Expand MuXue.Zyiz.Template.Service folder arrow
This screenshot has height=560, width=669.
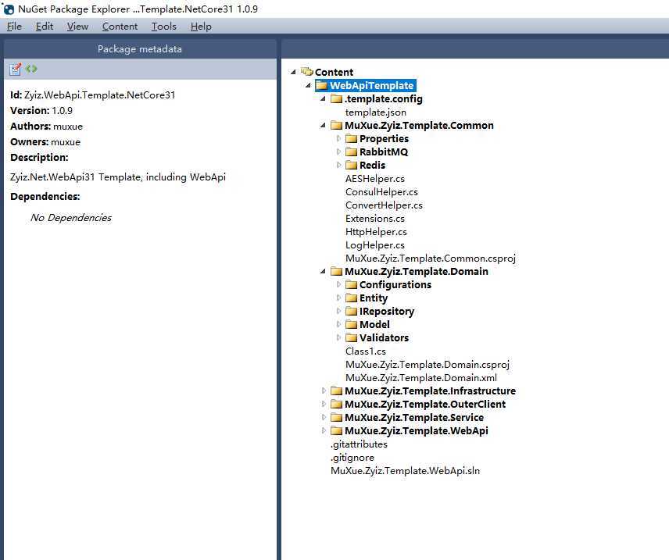324,417
